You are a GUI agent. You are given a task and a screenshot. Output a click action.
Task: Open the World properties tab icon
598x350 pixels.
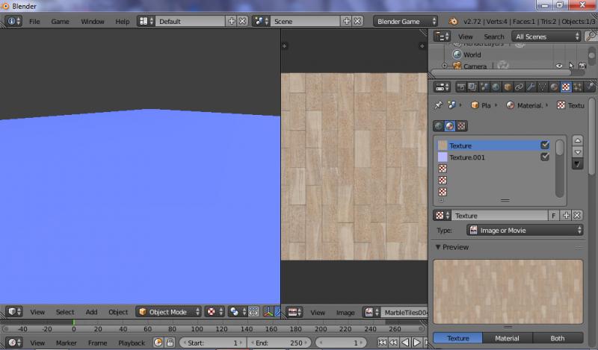click(496, 87)
